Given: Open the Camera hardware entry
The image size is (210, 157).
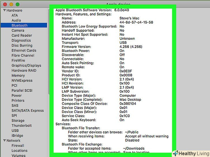Looking at the screenshot, I should point(18,30).
